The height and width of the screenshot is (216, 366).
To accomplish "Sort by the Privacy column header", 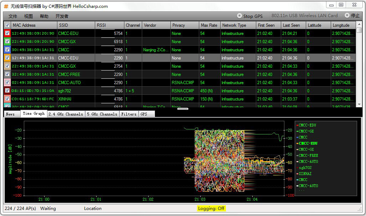I will [x=185, y=25].
